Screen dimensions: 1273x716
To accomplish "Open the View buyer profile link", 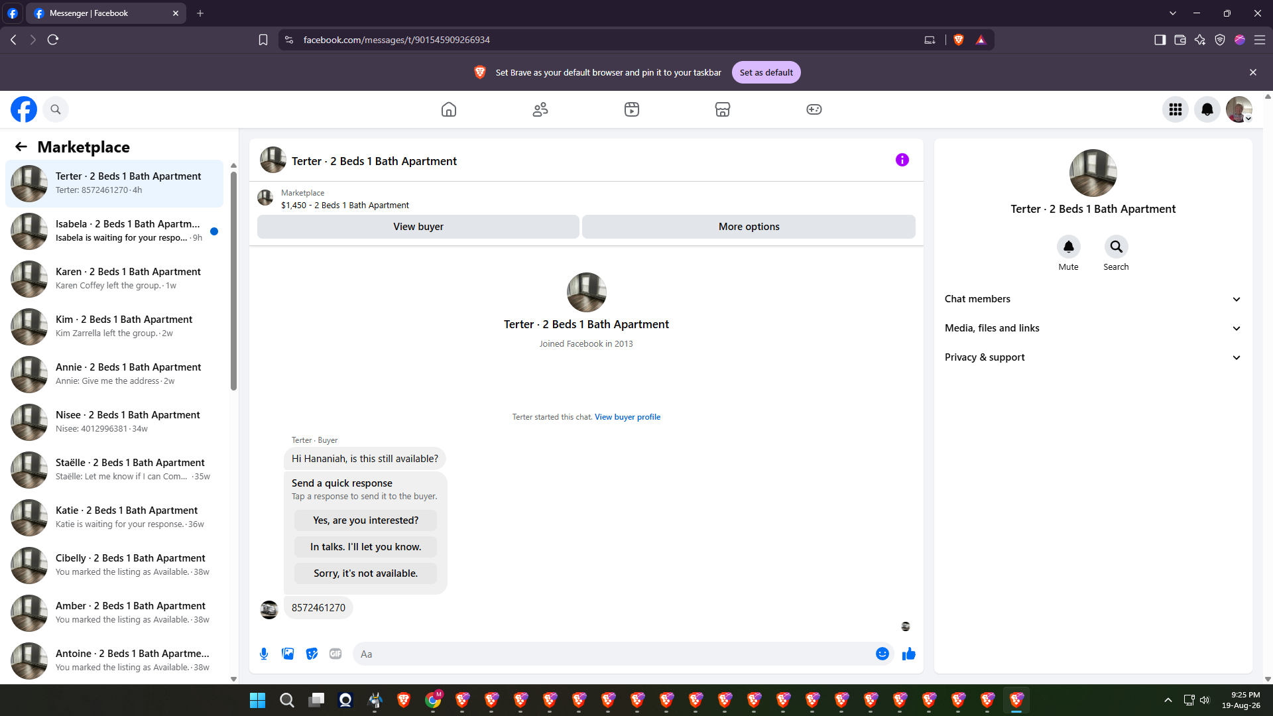I will (627, 417).
